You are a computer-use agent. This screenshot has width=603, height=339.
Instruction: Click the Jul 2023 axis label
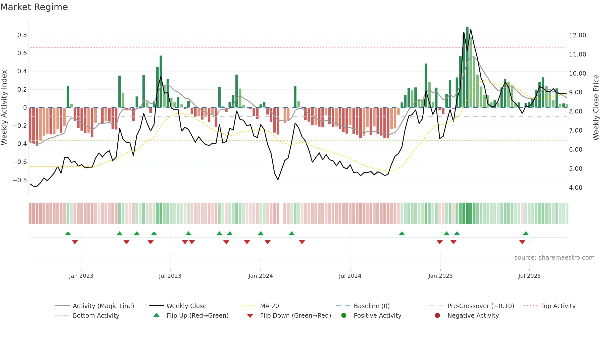pyautogui.click(x=170, y=276)
